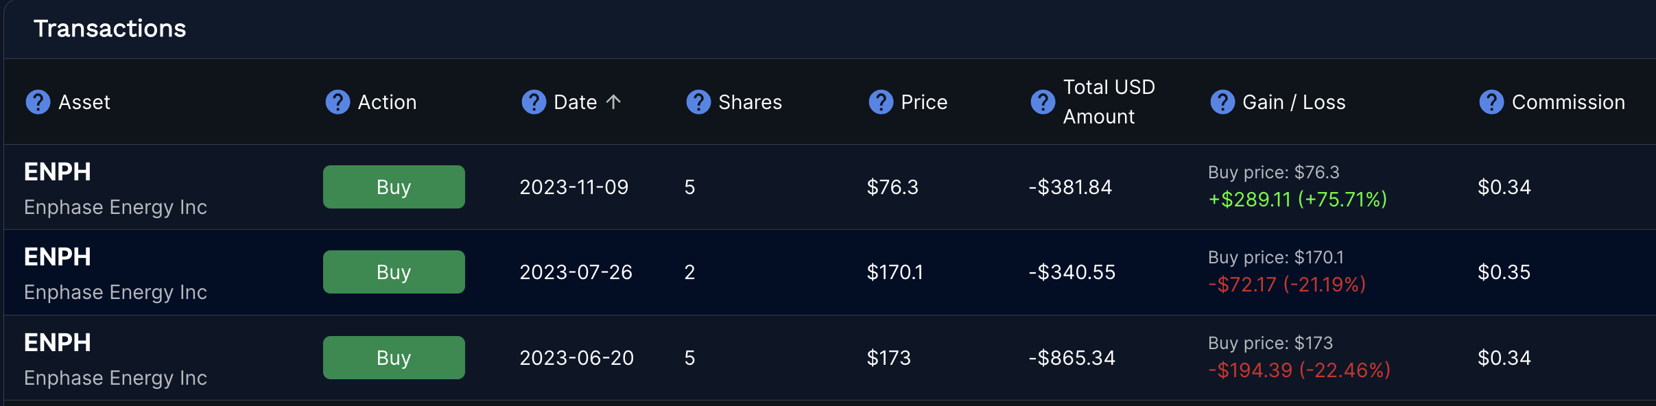
Task: Sort by the Commission column header
Action: point(1568,102)
